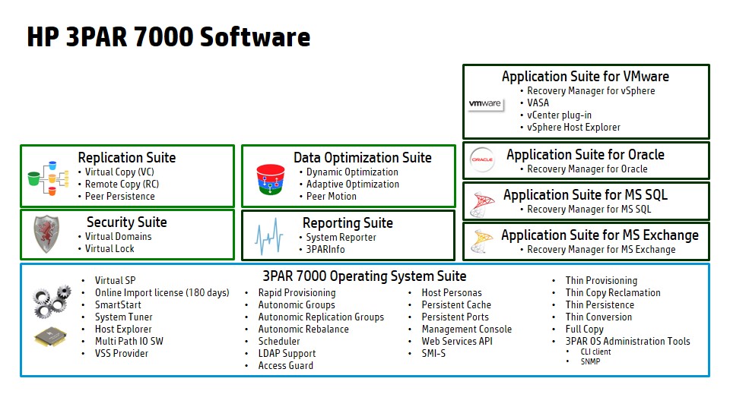The width and height of the screenshot is (730, 410).
Task: Click the Management Console bullet
Action: 466,329
